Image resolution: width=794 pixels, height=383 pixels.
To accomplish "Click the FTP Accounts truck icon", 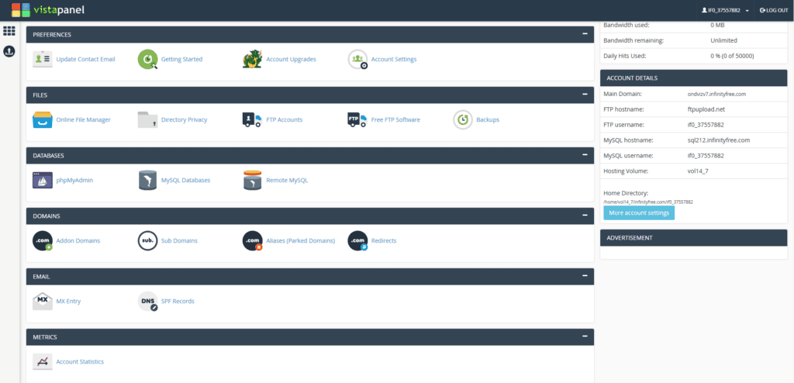I will pyautogui.click(x=252, y=119).
